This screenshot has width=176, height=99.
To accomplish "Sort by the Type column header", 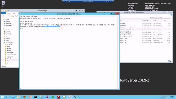I will tap(155, 21).
